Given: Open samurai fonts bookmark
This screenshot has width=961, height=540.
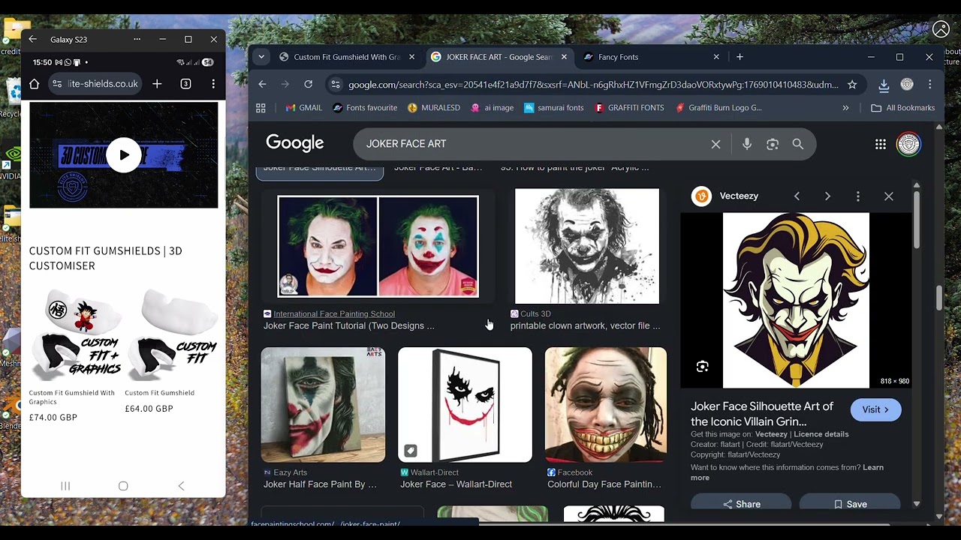Looking at the screenshot, I should pyautogui.click(x=553, y=108).
